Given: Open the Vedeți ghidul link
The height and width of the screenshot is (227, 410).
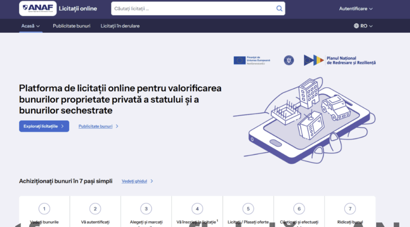Looking at the screenshot, I should pos(134,181).
